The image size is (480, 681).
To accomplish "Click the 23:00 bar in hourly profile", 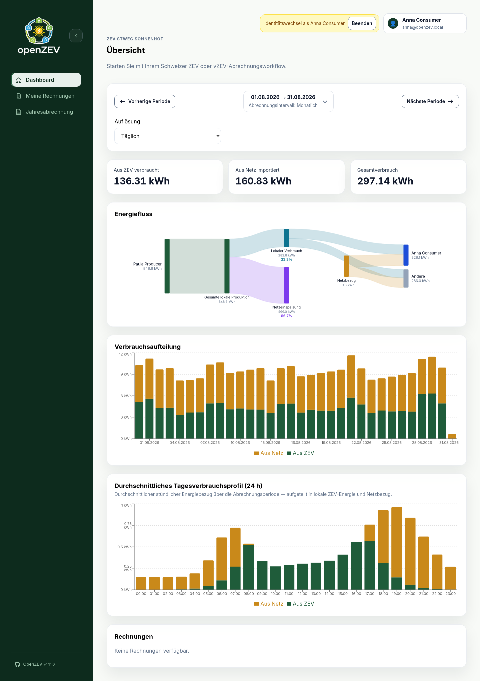I will pyautogui.click(x=451, y=578).
